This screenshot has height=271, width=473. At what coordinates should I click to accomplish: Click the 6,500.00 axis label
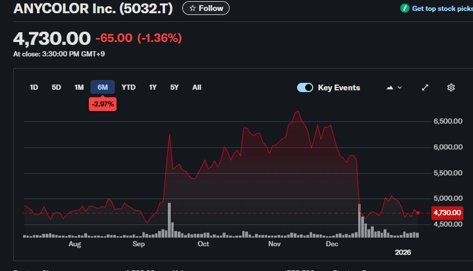(448, 121)
